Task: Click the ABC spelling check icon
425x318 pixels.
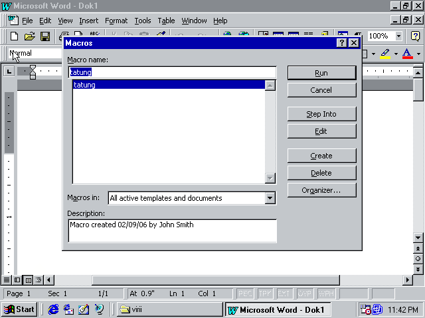Action: tap(94, 34)
